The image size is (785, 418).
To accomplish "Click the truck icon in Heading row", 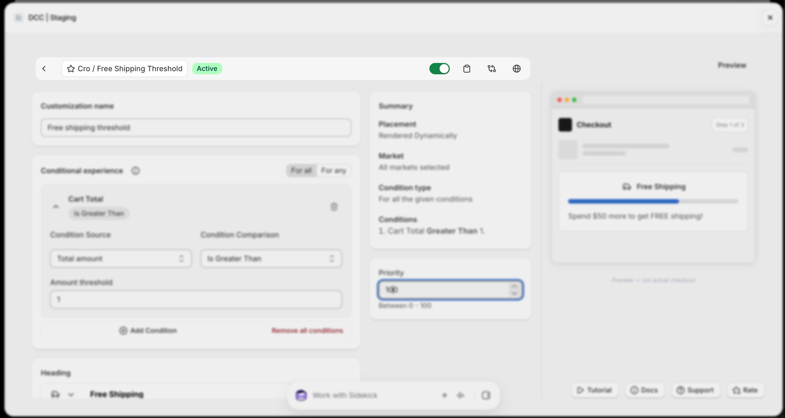I will 56,394.
